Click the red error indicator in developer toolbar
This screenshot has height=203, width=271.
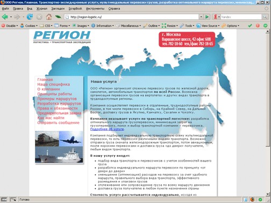258,26
